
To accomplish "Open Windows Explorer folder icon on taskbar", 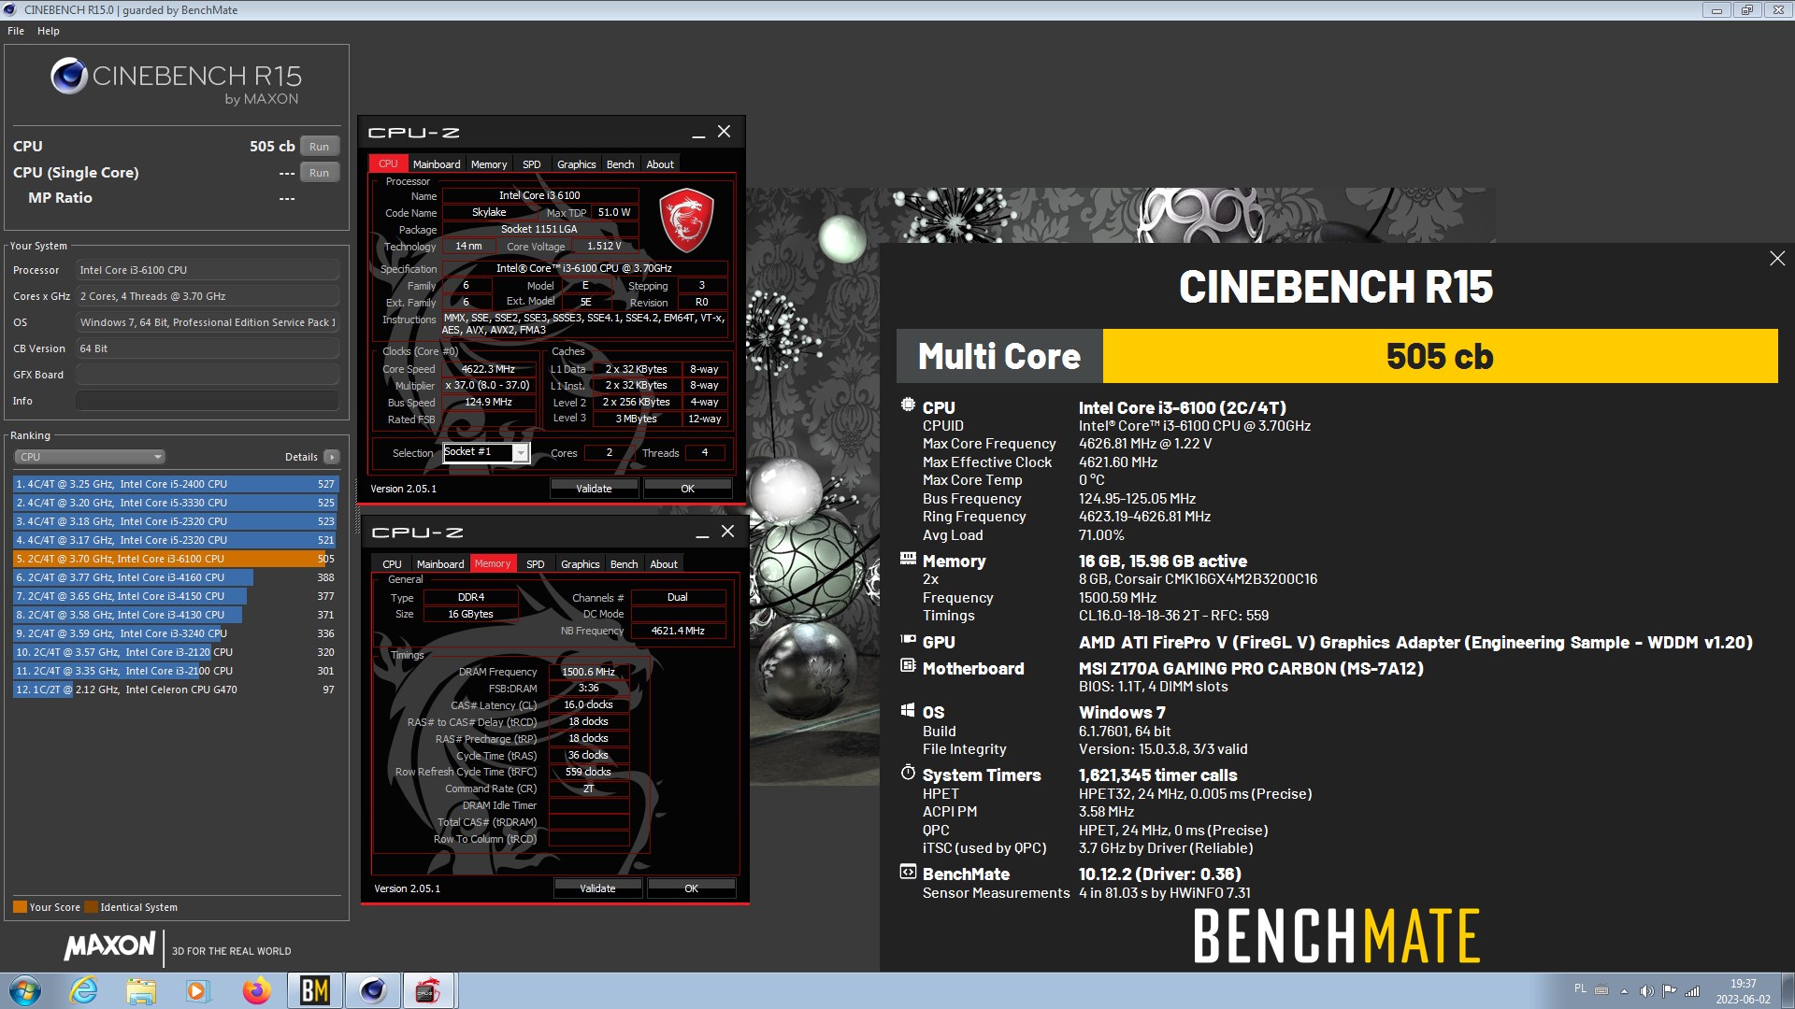I will 141,990.
